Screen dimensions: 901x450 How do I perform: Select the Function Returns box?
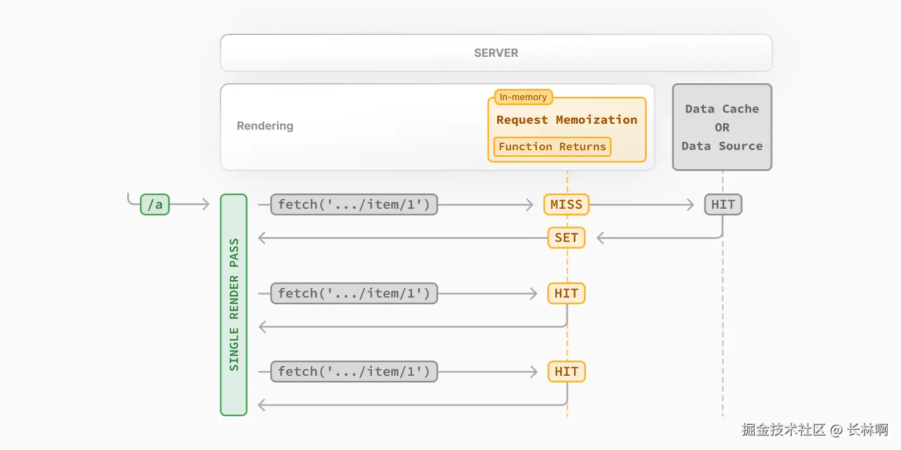[552, 147]
